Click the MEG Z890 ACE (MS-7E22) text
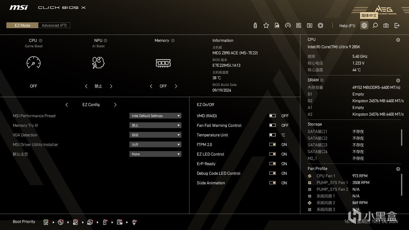Image resolution: width=409 pixels, height=230 pixels. (235, 53)
